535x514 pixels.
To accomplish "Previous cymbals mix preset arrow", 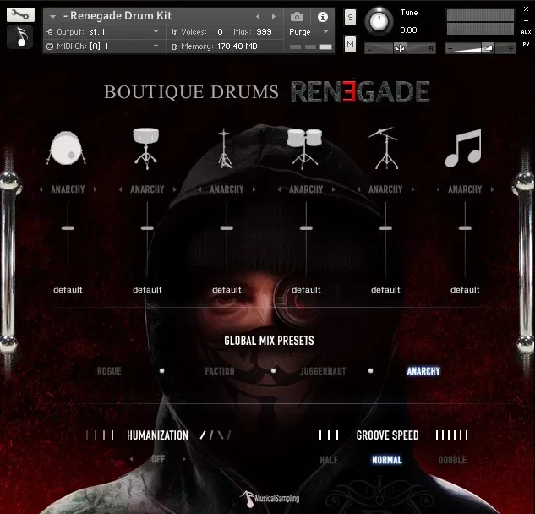I will point(358,189).
